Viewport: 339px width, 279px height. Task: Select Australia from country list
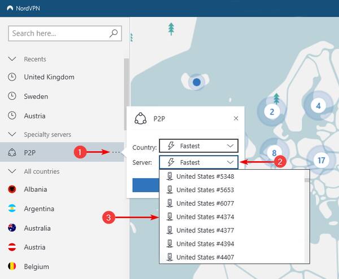(37, 228)
